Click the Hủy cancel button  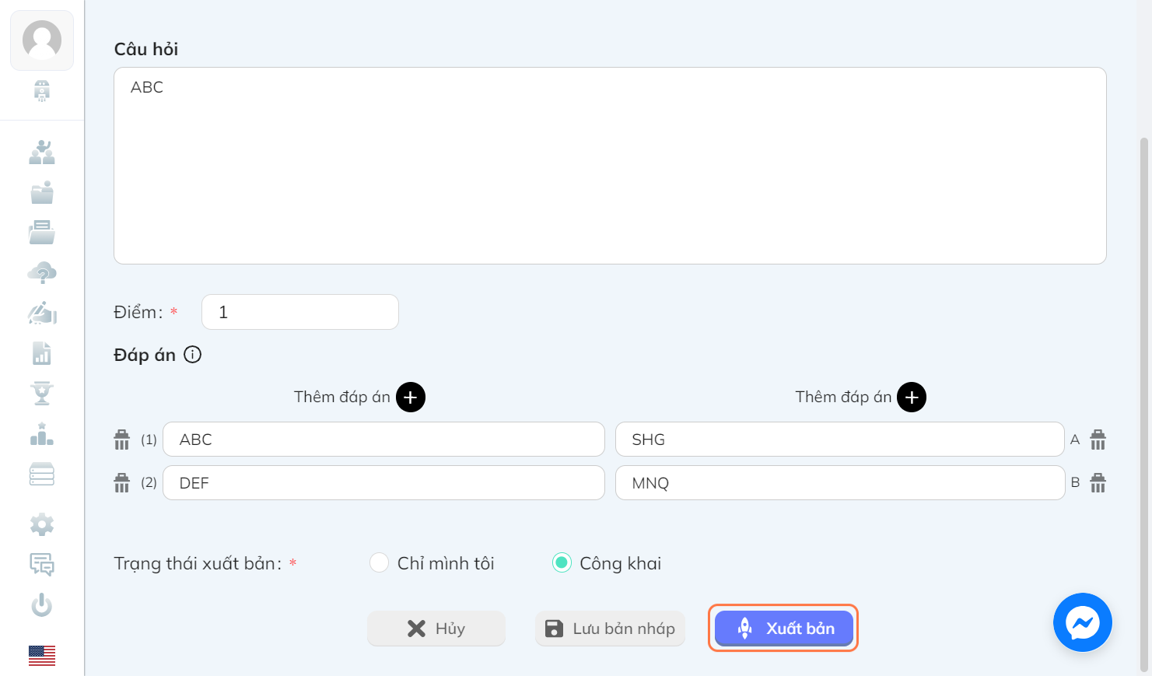point(436,629)
